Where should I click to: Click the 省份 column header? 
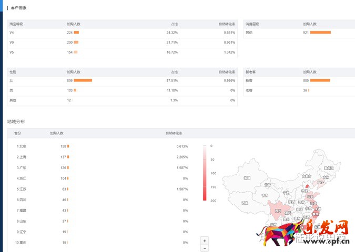click(x=17, y=133)
